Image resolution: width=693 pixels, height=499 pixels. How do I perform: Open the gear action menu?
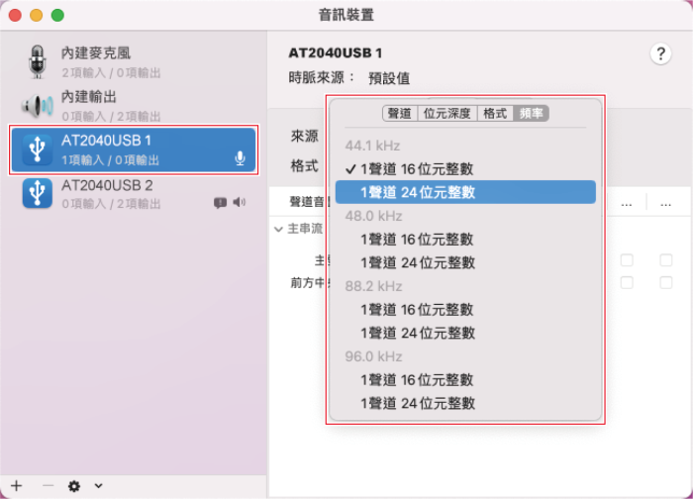coord(73,486)
